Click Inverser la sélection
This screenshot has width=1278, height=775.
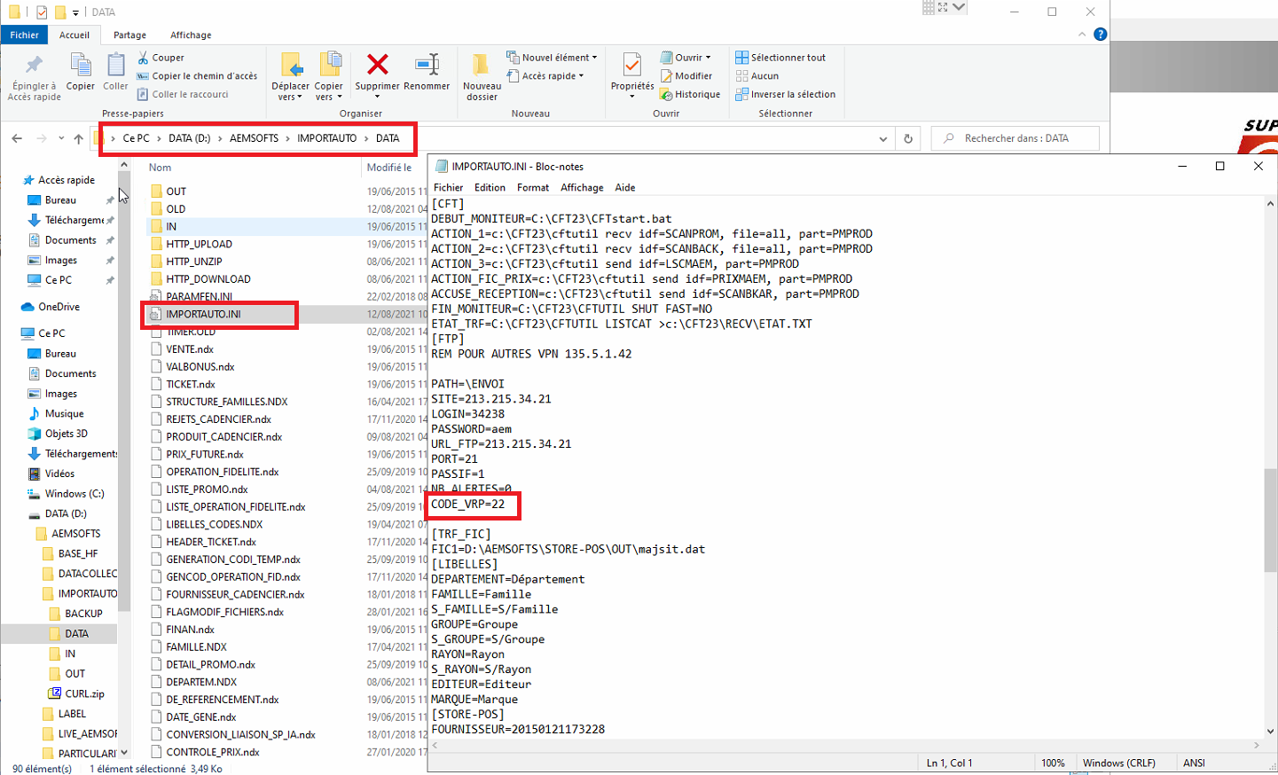(786, 94)
